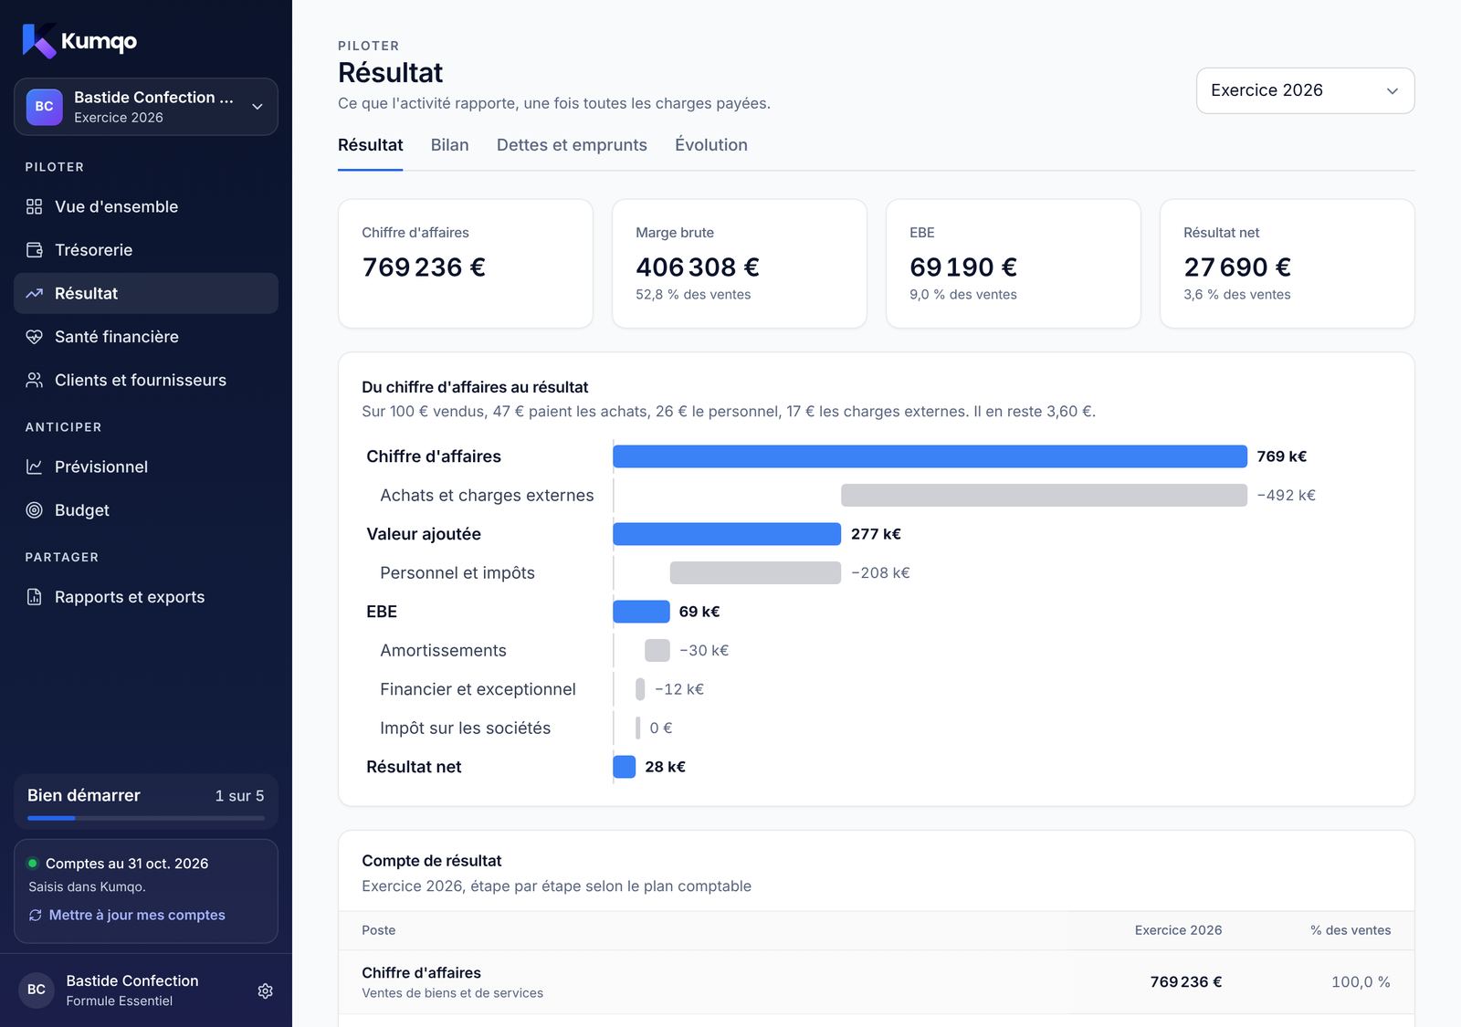
Task: Click the Chiffre d'affaires table row
Action: click(x=877, y=982)
